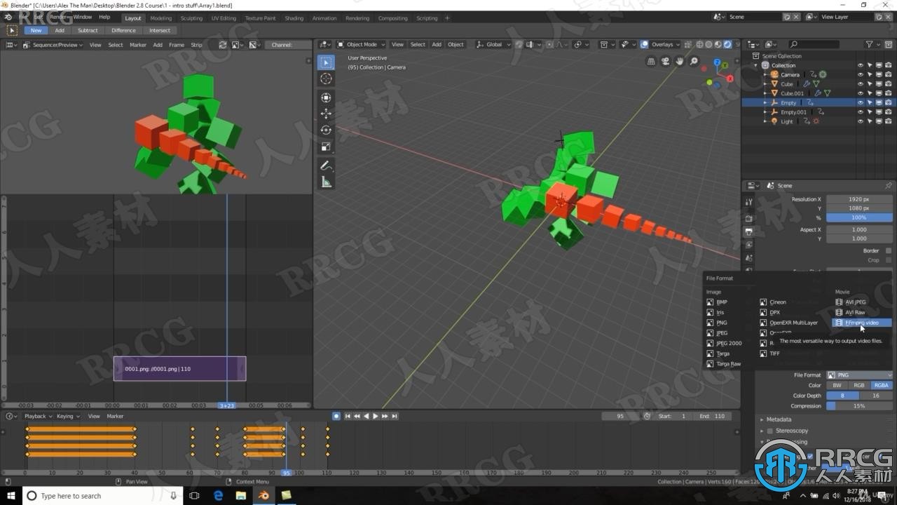The image size is (897, 505).
Task: Choose the Move tool in viewport toolbar
Action: (326, 113)
